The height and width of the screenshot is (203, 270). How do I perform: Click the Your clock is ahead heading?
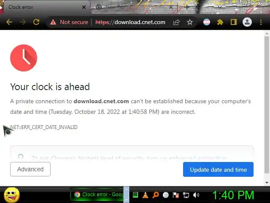pos(50,87)
